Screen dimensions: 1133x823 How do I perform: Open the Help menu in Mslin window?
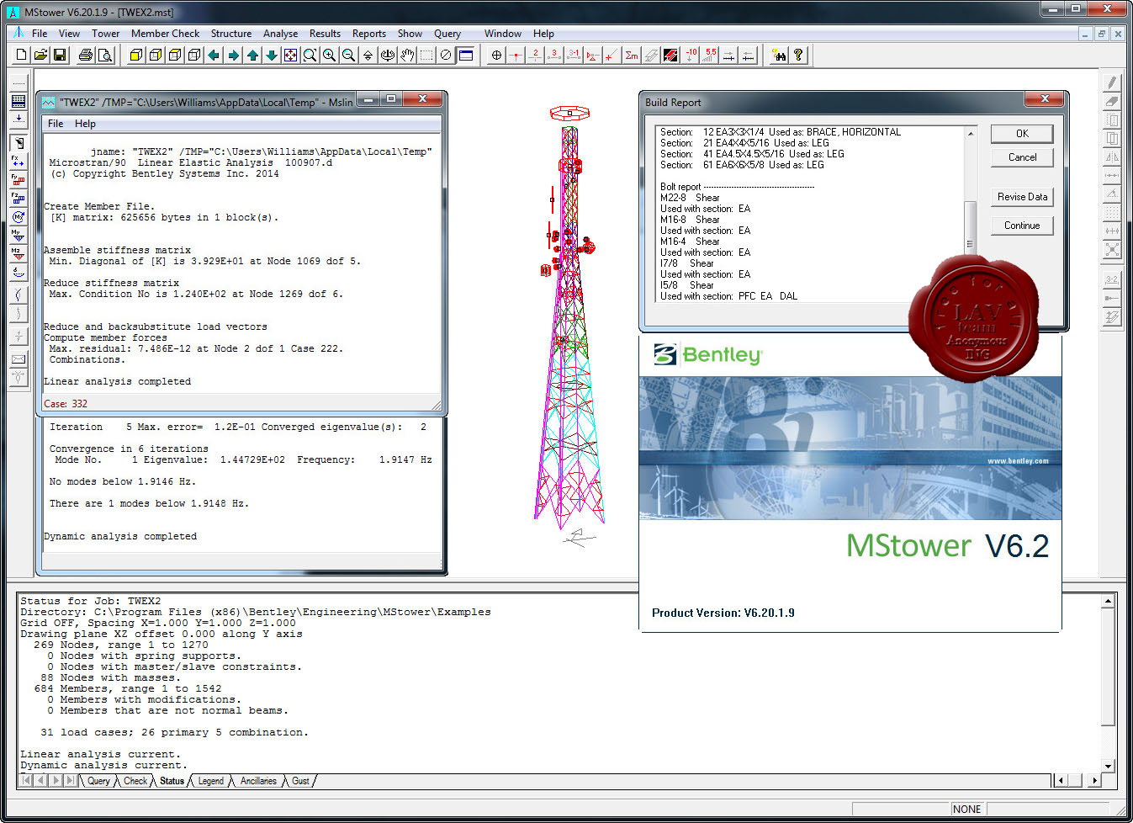click(x=85, y=124)
